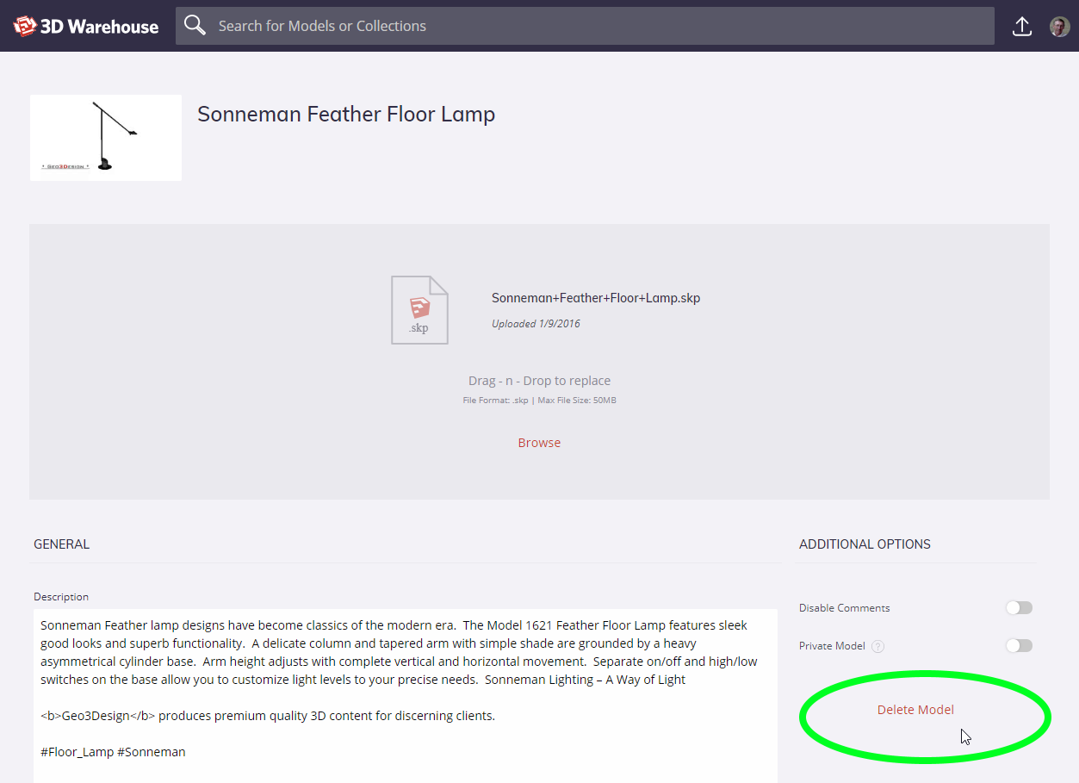Toggle the Disable Comments switch

coord(1019,608)
